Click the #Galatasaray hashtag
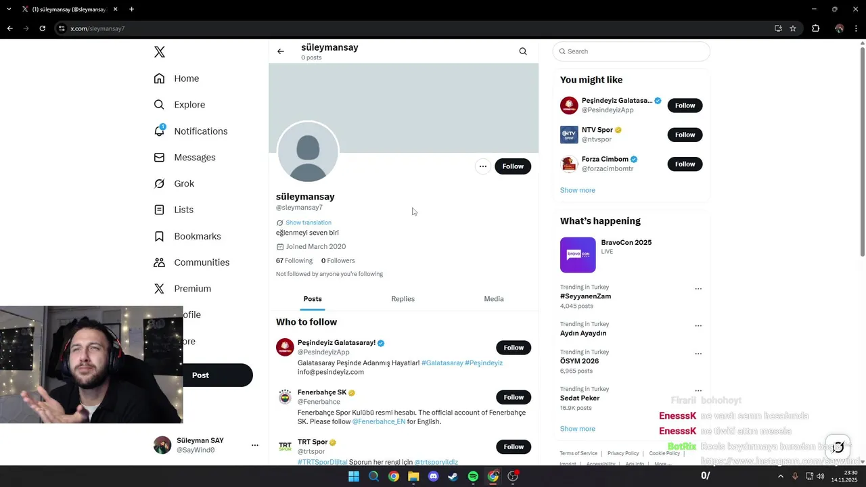 (x=442, y=363)
